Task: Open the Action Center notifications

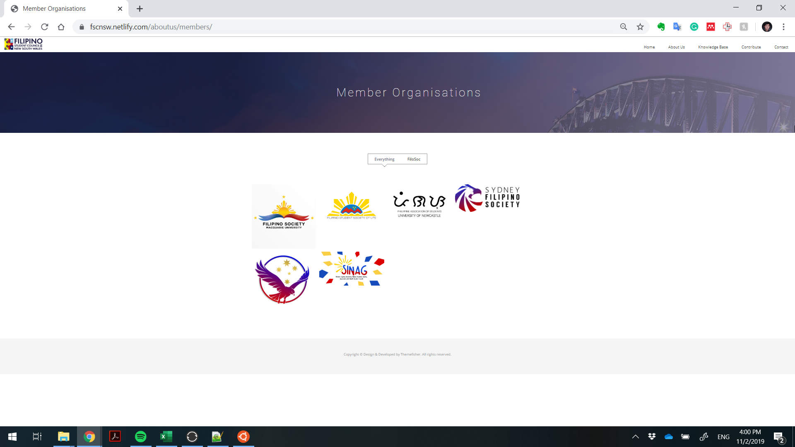Action: click(779, 437)
